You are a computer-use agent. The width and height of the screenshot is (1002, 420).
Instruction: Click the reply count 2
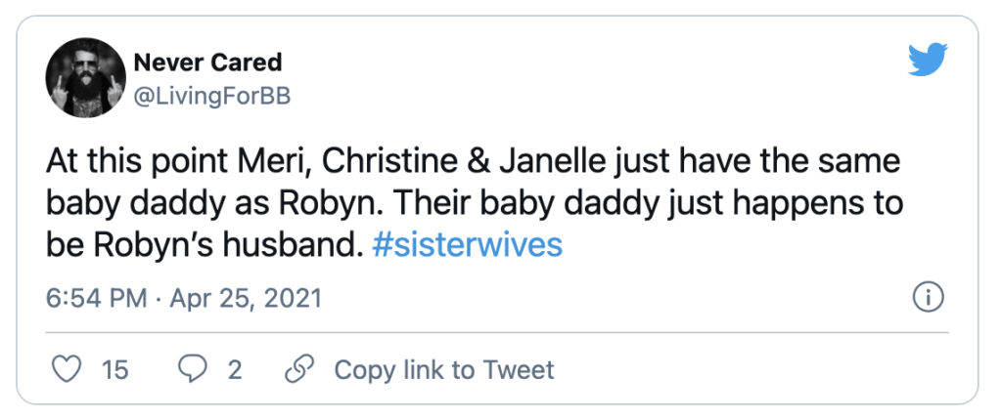pos(235,370)
